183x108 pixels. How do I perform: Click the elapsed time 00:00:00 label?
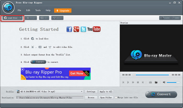pyautogui.click(x=126, y=75)
